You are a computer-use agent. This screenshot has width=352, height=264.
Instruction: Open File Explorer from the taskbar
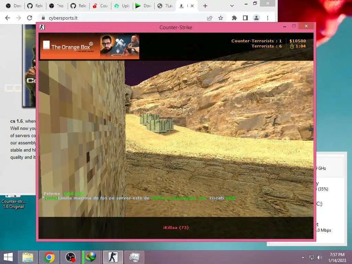tap(28, 257)
